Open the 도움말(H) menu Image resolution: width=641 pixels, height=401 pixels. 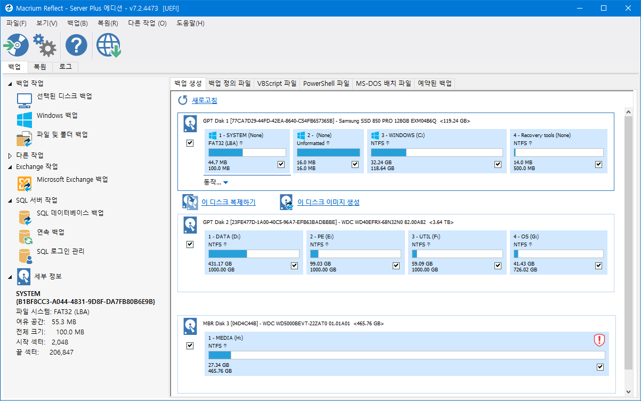[190, 23]
